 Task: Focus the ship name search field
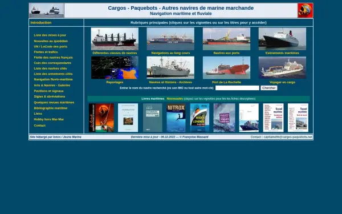tap(237, 88)
